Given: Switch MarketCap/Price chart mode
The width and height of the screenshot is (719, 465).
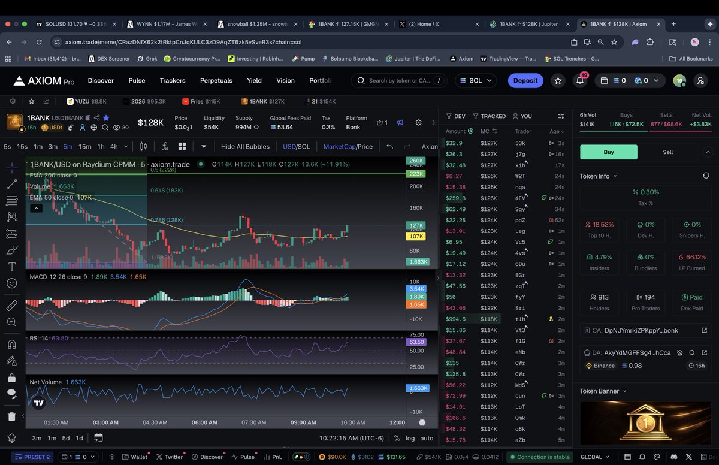Looking at the screenshot, I should point(348,146).
